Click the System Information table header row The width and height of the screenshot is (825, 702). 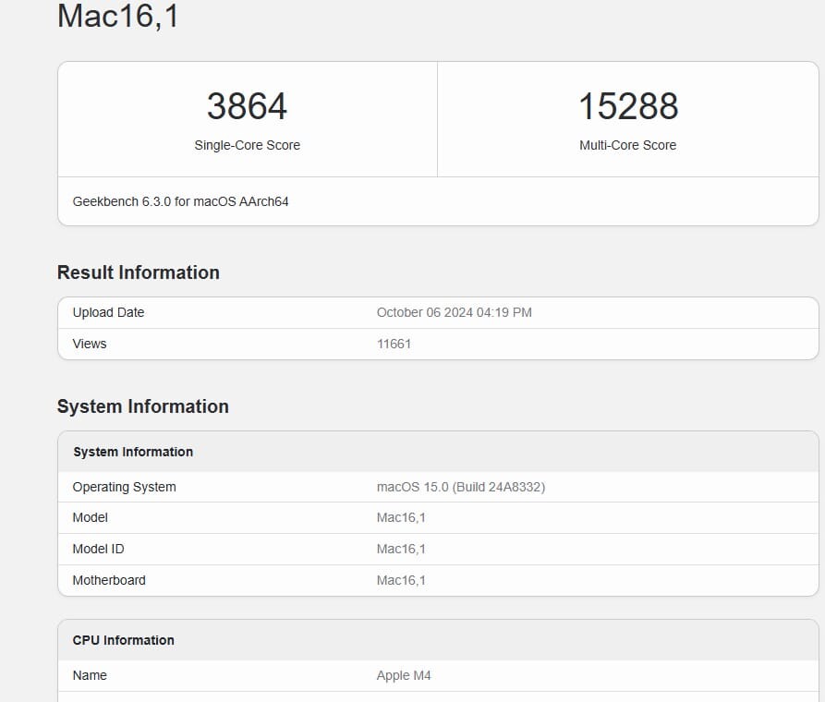(133, 452)
